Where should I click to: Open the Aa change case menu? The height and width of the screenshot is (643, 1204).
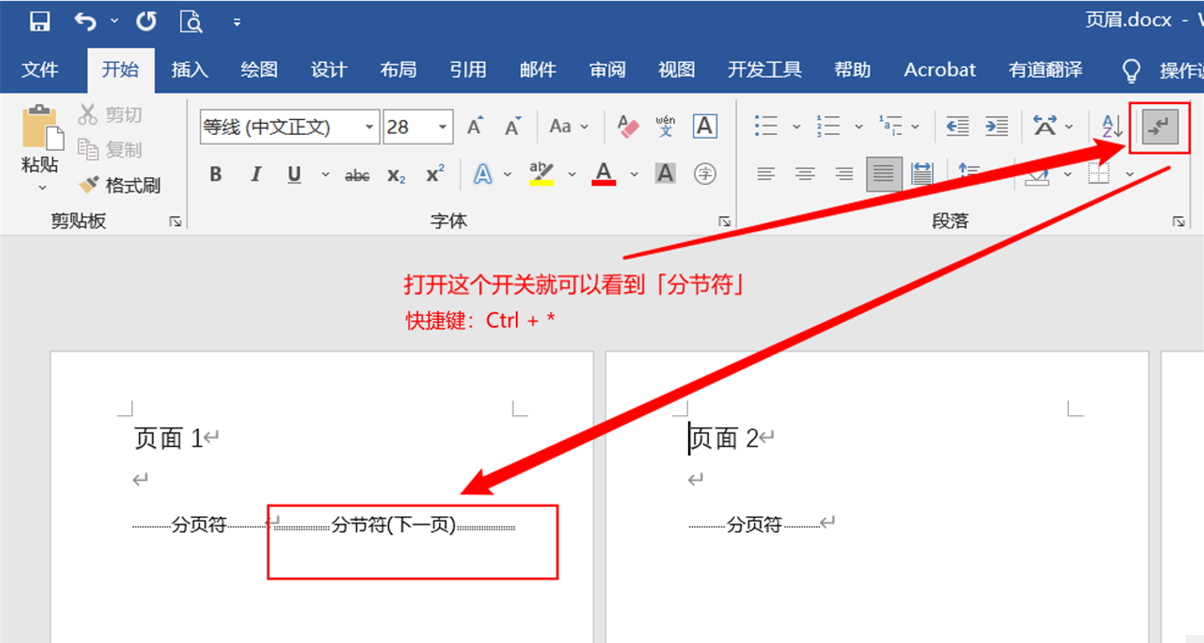pos(568,126)
